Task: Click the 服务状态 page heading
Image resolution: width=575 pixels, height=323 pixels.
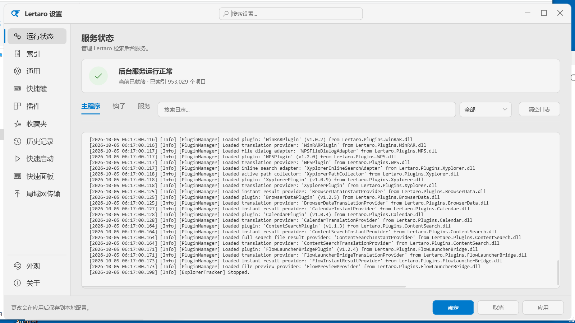Action: pyautogui.click(x=97, y=38)
